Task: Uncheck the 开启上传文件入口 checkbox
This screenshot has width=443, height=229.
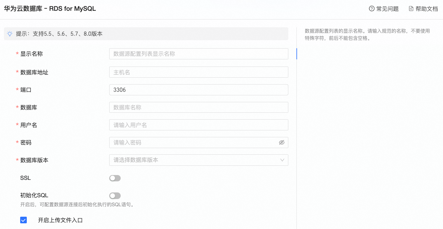Action: (23, 220)
